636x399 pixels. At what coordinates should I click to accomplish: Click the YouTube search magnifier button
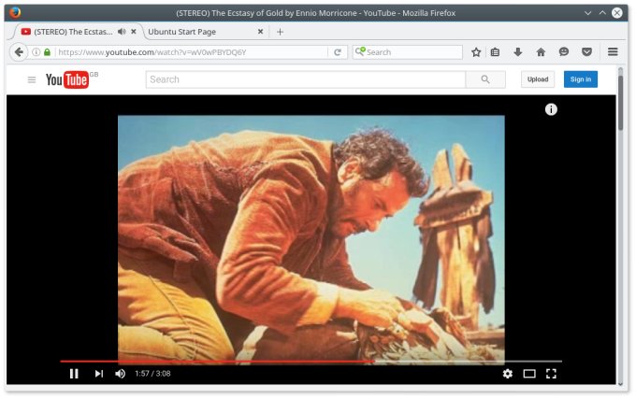point(485,79)
